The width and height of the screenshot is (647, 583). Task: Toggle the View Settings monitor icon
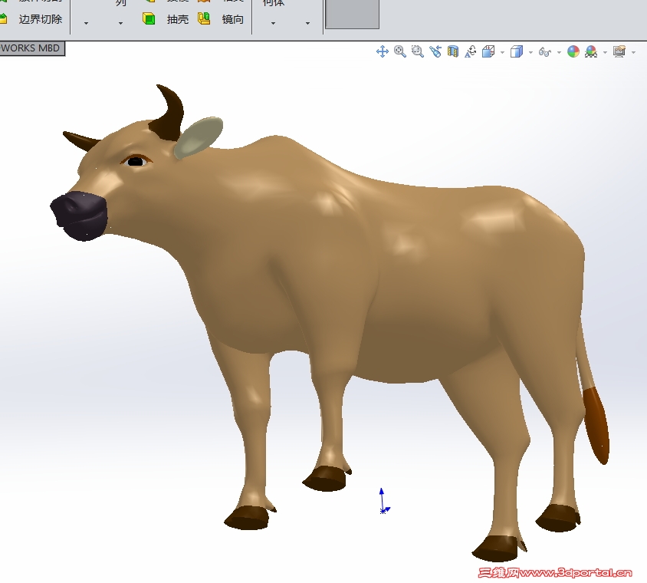(621, 51)
